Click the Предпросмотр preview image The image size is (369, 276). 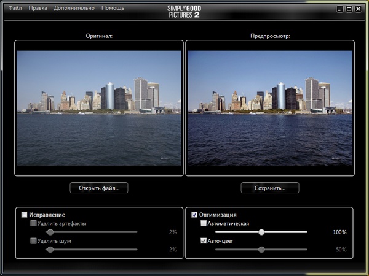click(x=270, y=107)
